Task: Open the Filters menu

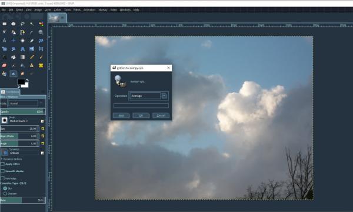Action: pos(76,10)
